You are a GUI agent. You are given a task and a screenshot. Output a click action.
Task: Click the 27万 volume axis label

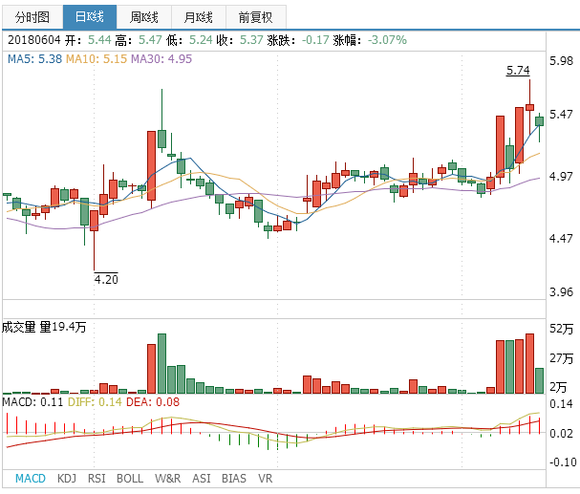click(x=561, y=358)
